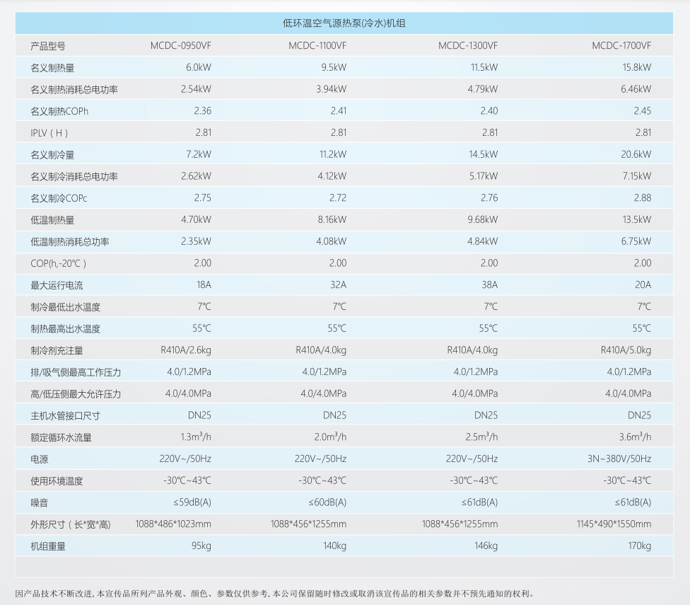Select the MCDC-0950VF model column header
The height and width of the screenshot is (605, 690).
[180, 46]
